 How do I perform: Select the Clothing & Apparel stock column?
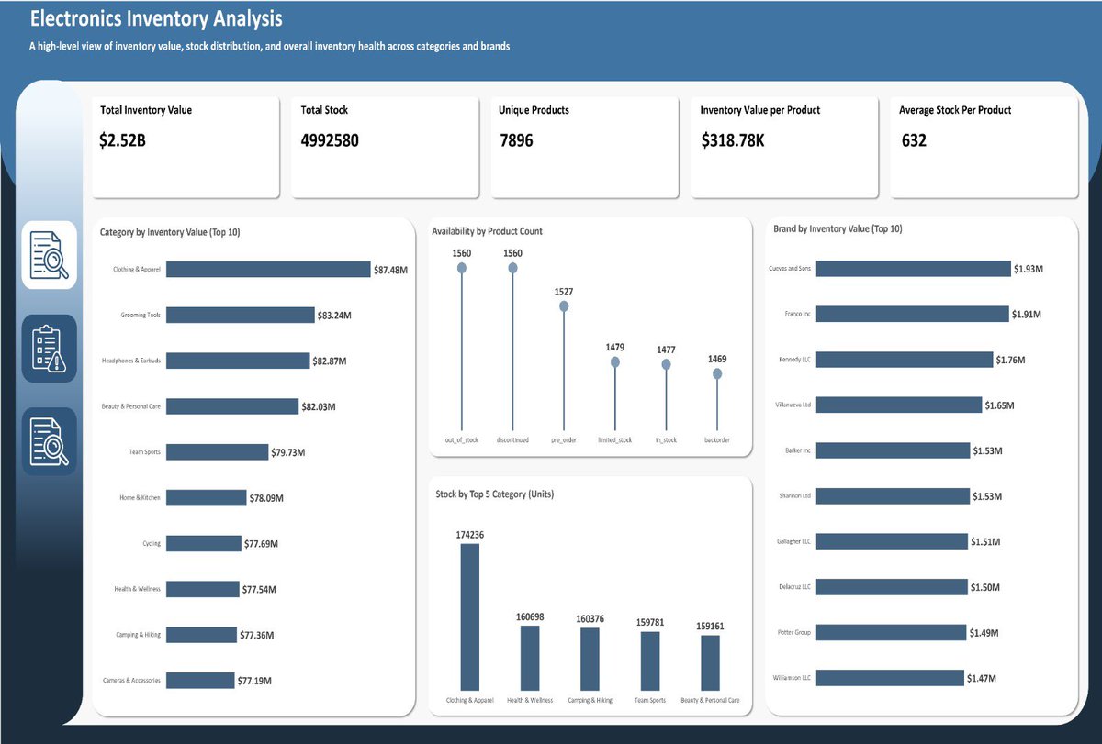[470, 616]
